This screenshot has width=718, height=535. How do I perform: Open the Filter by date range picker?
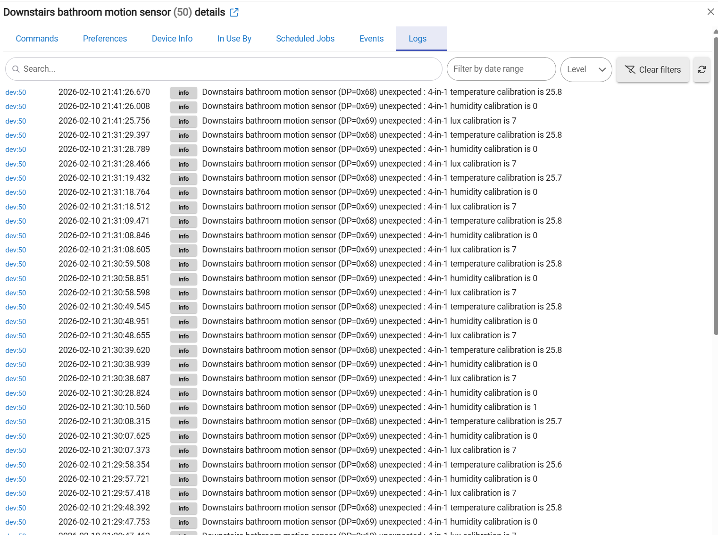pyautogui.click(x=501, y=69)
